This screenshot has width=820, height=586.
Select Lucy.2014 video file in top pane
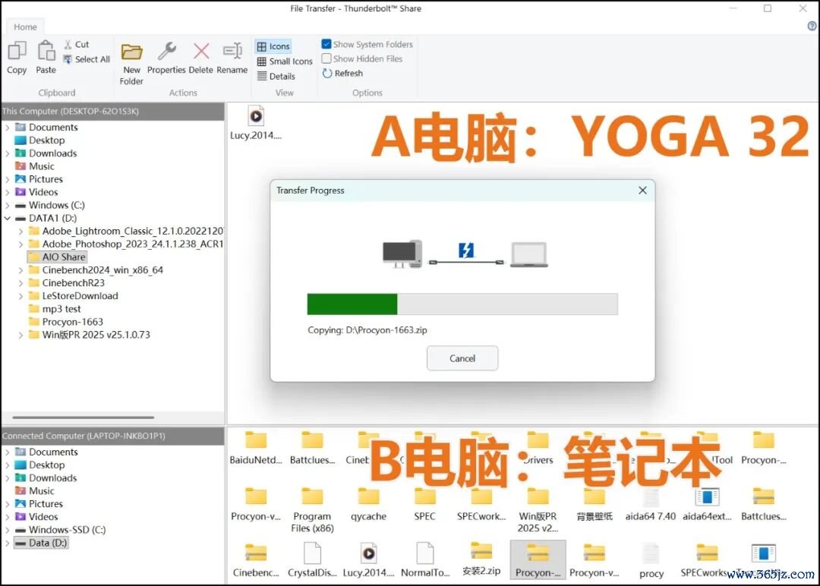point(256,124)
